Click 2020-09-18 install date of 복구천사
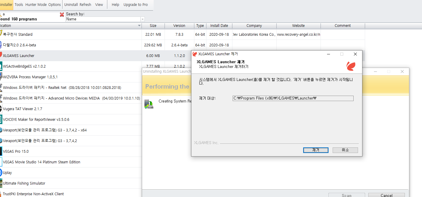422x197 pixels. click(x=219, y=35)
